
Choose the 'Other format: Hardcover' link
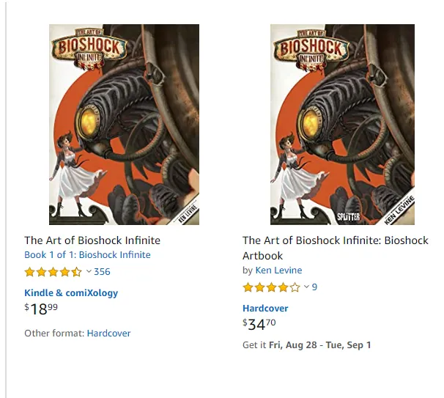(x=108, y=333)
